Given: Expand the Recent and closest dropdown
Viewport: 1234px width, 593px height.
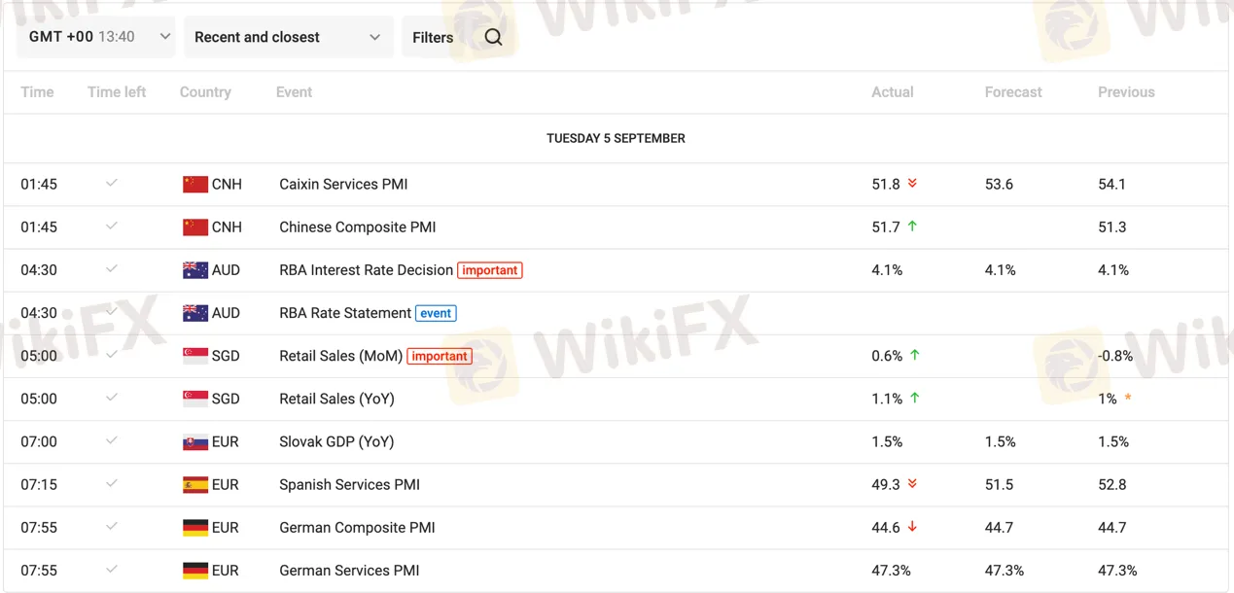Looking at the screenshot, I should pos(288,37).
